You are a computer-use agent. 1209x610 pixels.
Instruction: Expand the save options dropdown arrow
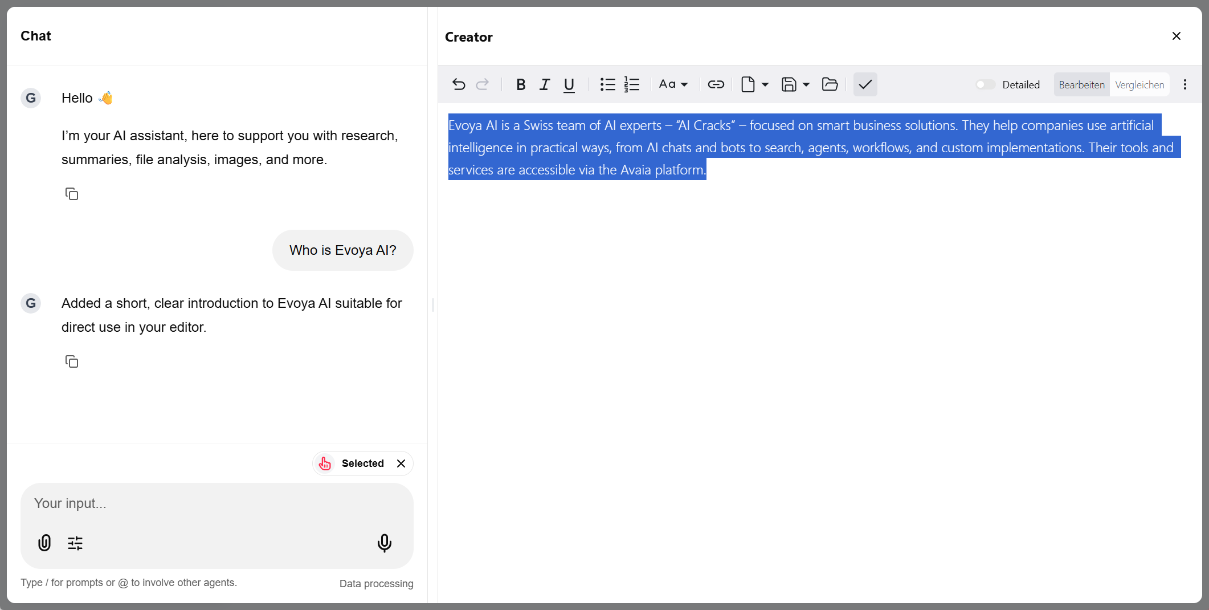click(806, 84)
